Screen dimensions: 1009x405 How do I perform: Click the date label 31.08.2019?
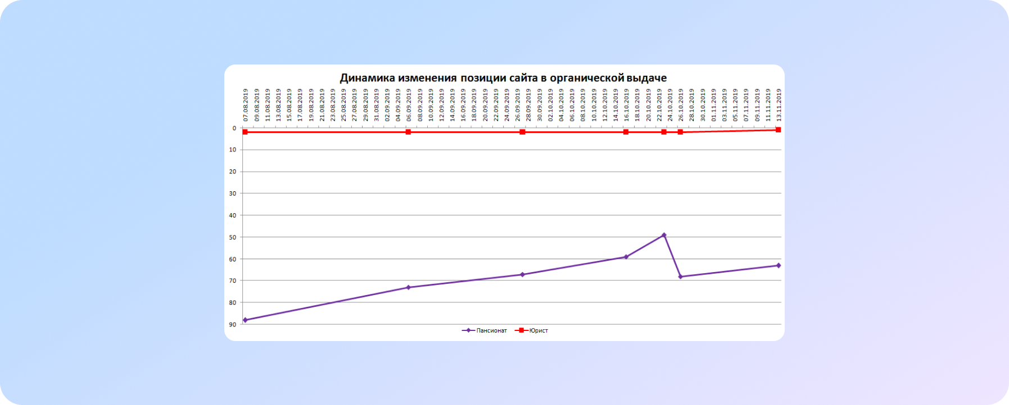click(376, 105)
